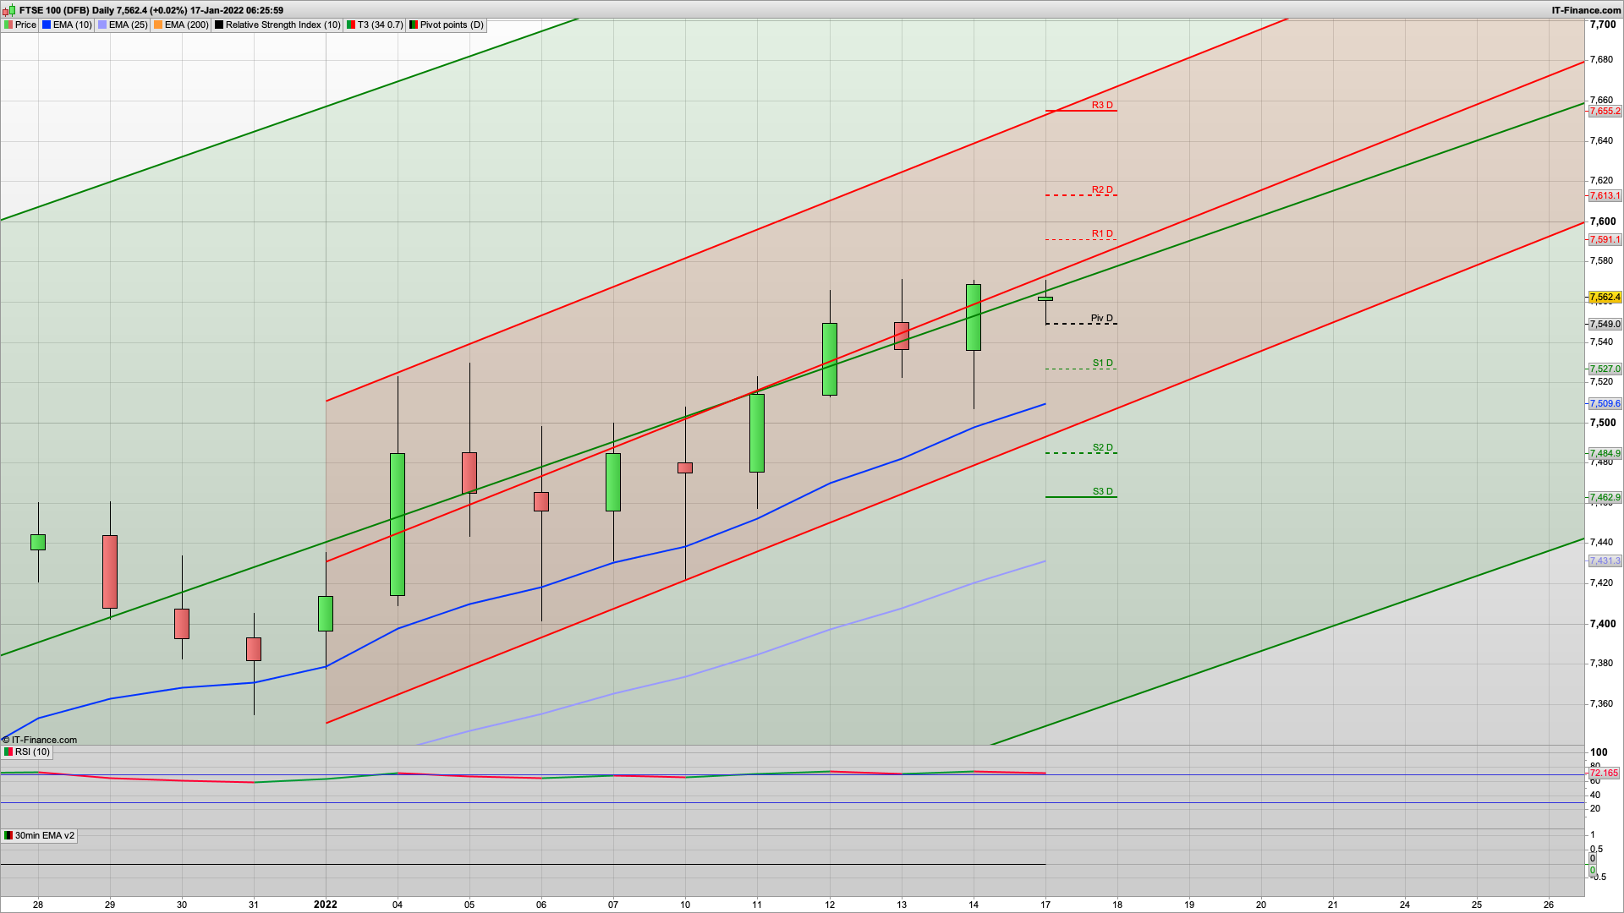Click the R1 D pivot label
Viewport: 1624px width, 913px height.
1102,233
